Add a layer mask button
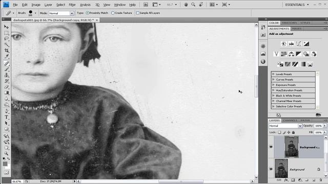This screenshot has height=184, width=328. (293, 180)
